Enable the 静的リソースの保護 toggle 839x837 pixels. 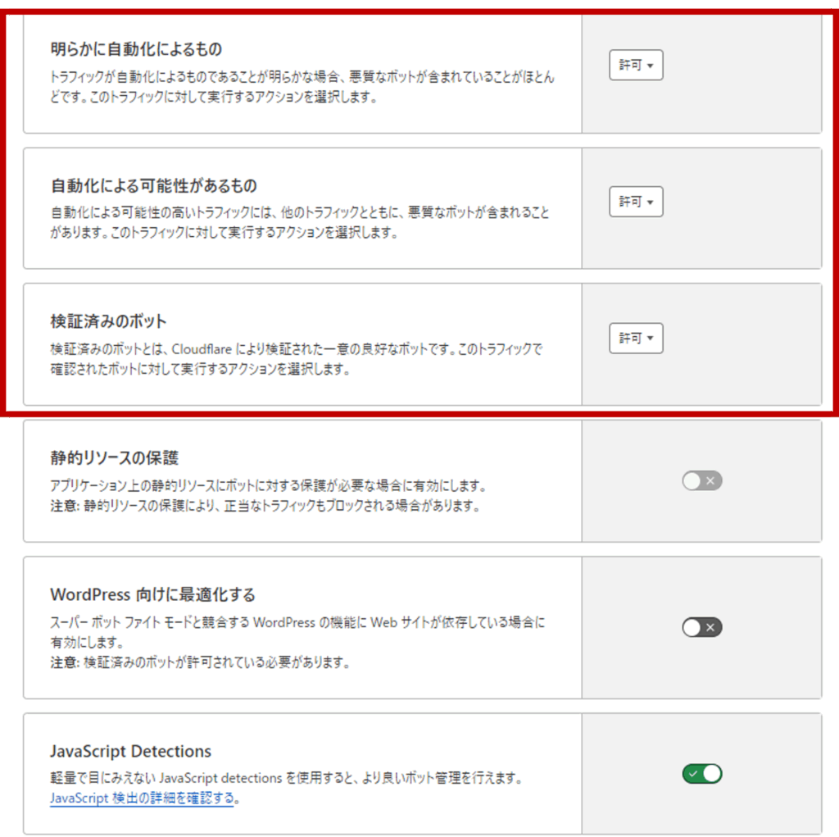click(x=701, y=481)
